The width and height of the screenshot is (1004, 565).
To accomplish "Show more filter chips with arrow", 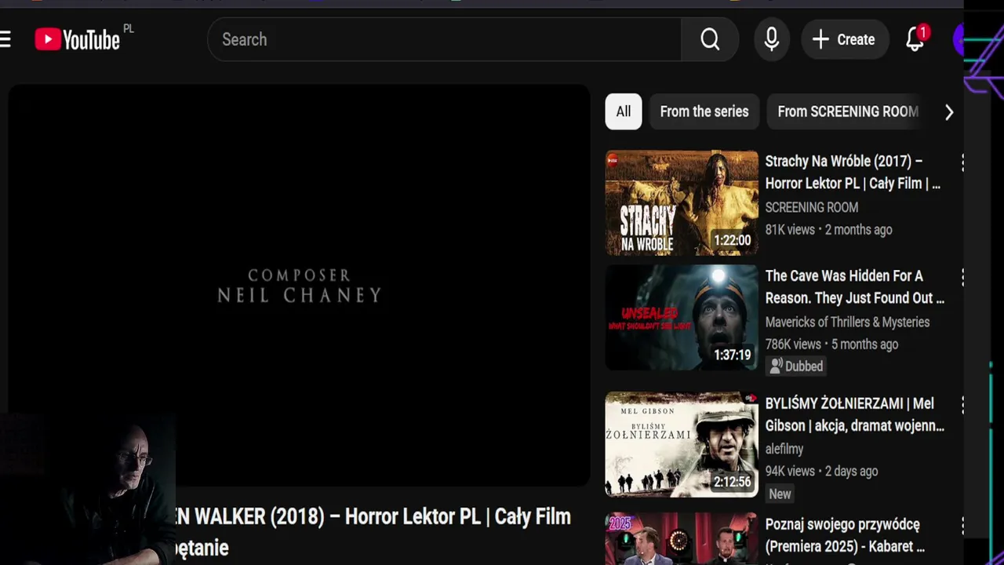I will click(949, 112).
